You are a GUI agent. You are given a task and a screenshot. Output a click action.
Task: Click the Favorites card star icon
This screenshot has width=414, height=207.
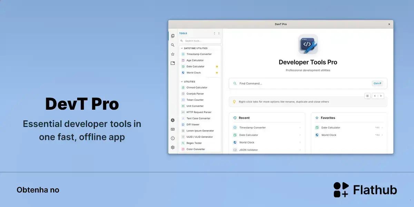coord(317,118)
